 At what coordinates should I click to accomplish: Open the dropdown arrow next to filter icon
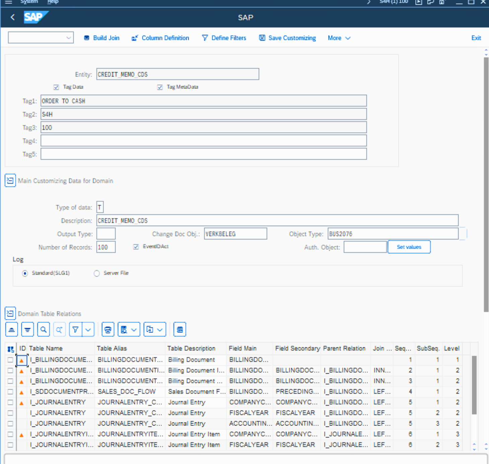point(88,330)
